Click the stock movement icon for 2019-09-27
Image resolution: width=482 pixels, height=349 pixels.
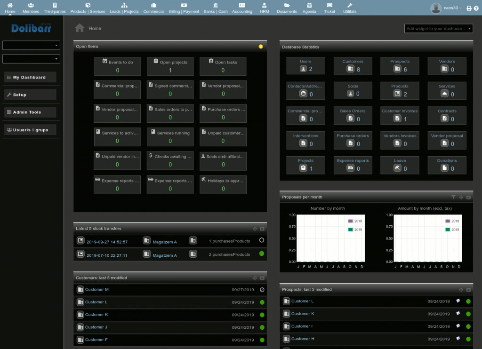(x=80, y=240)
